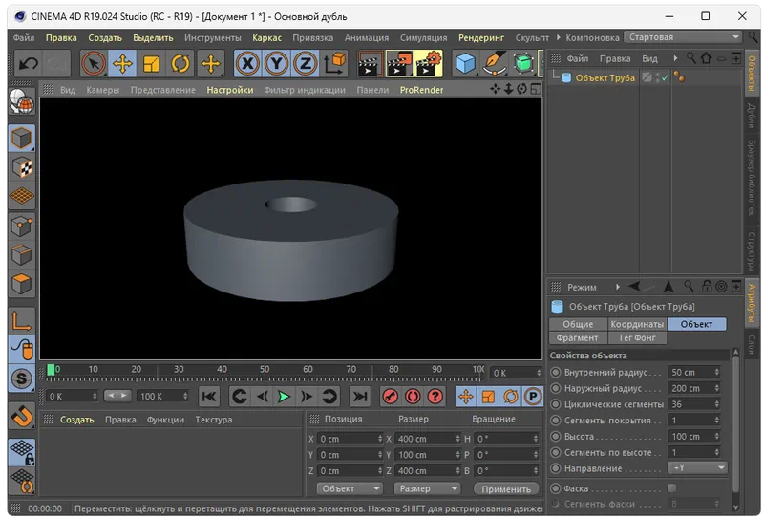Open the Тег Фонг tab
Viewport: 764px width, 519px height.
[637, 337]
